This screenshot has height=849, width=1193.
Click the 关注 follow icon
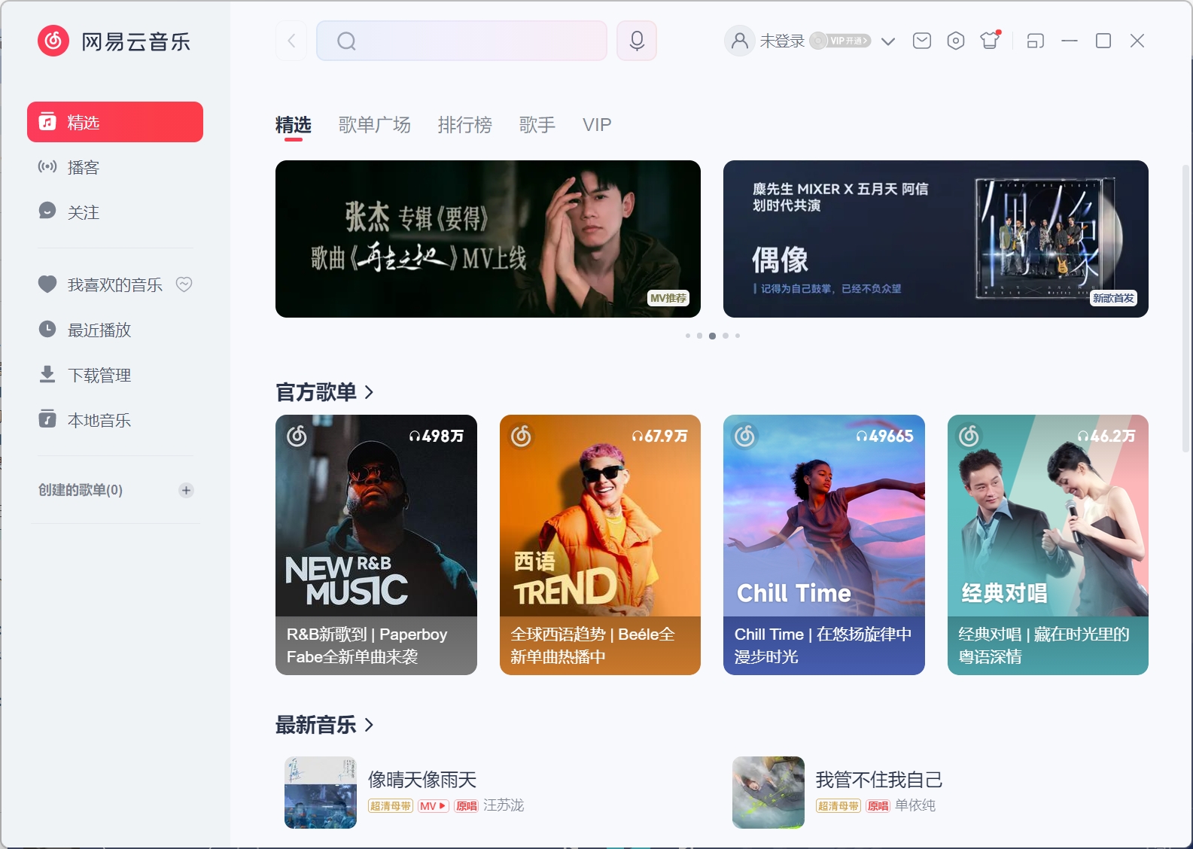pos(47,211)
